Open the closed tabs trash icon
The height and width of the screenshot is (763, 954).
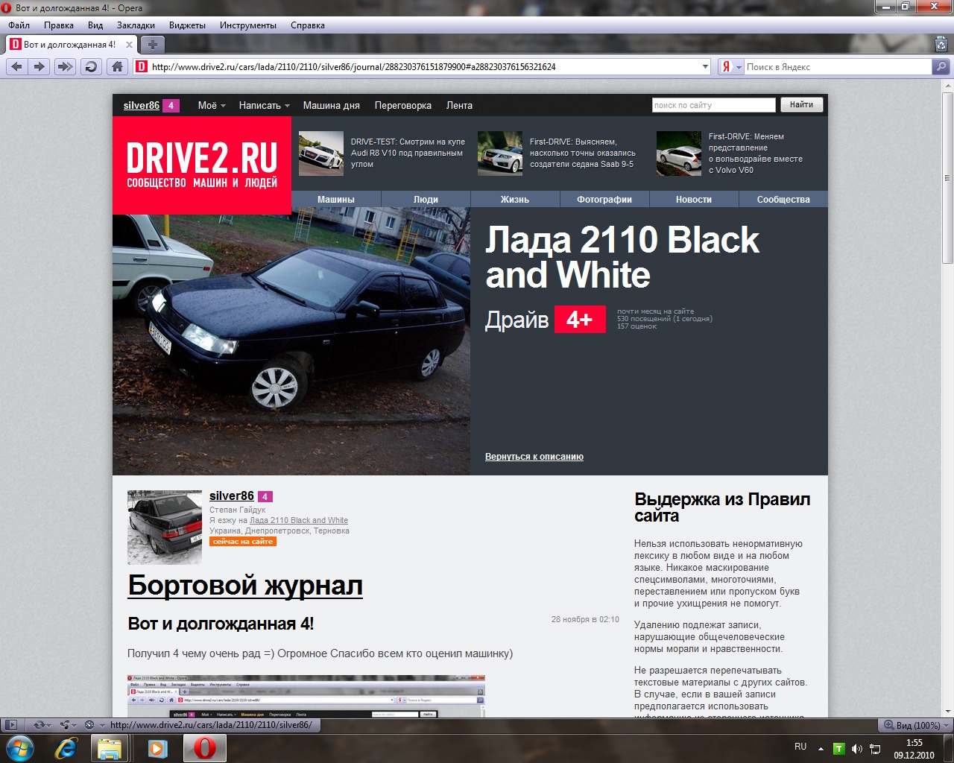[x=941, y=44]
